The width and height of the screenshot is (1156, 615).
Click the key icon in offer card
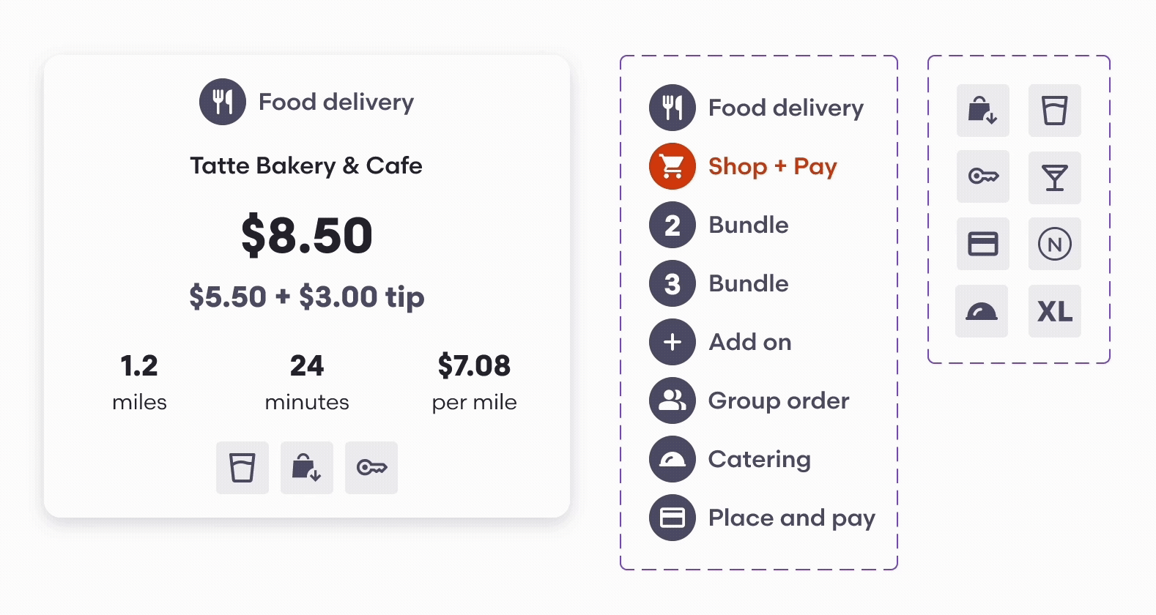371,467
